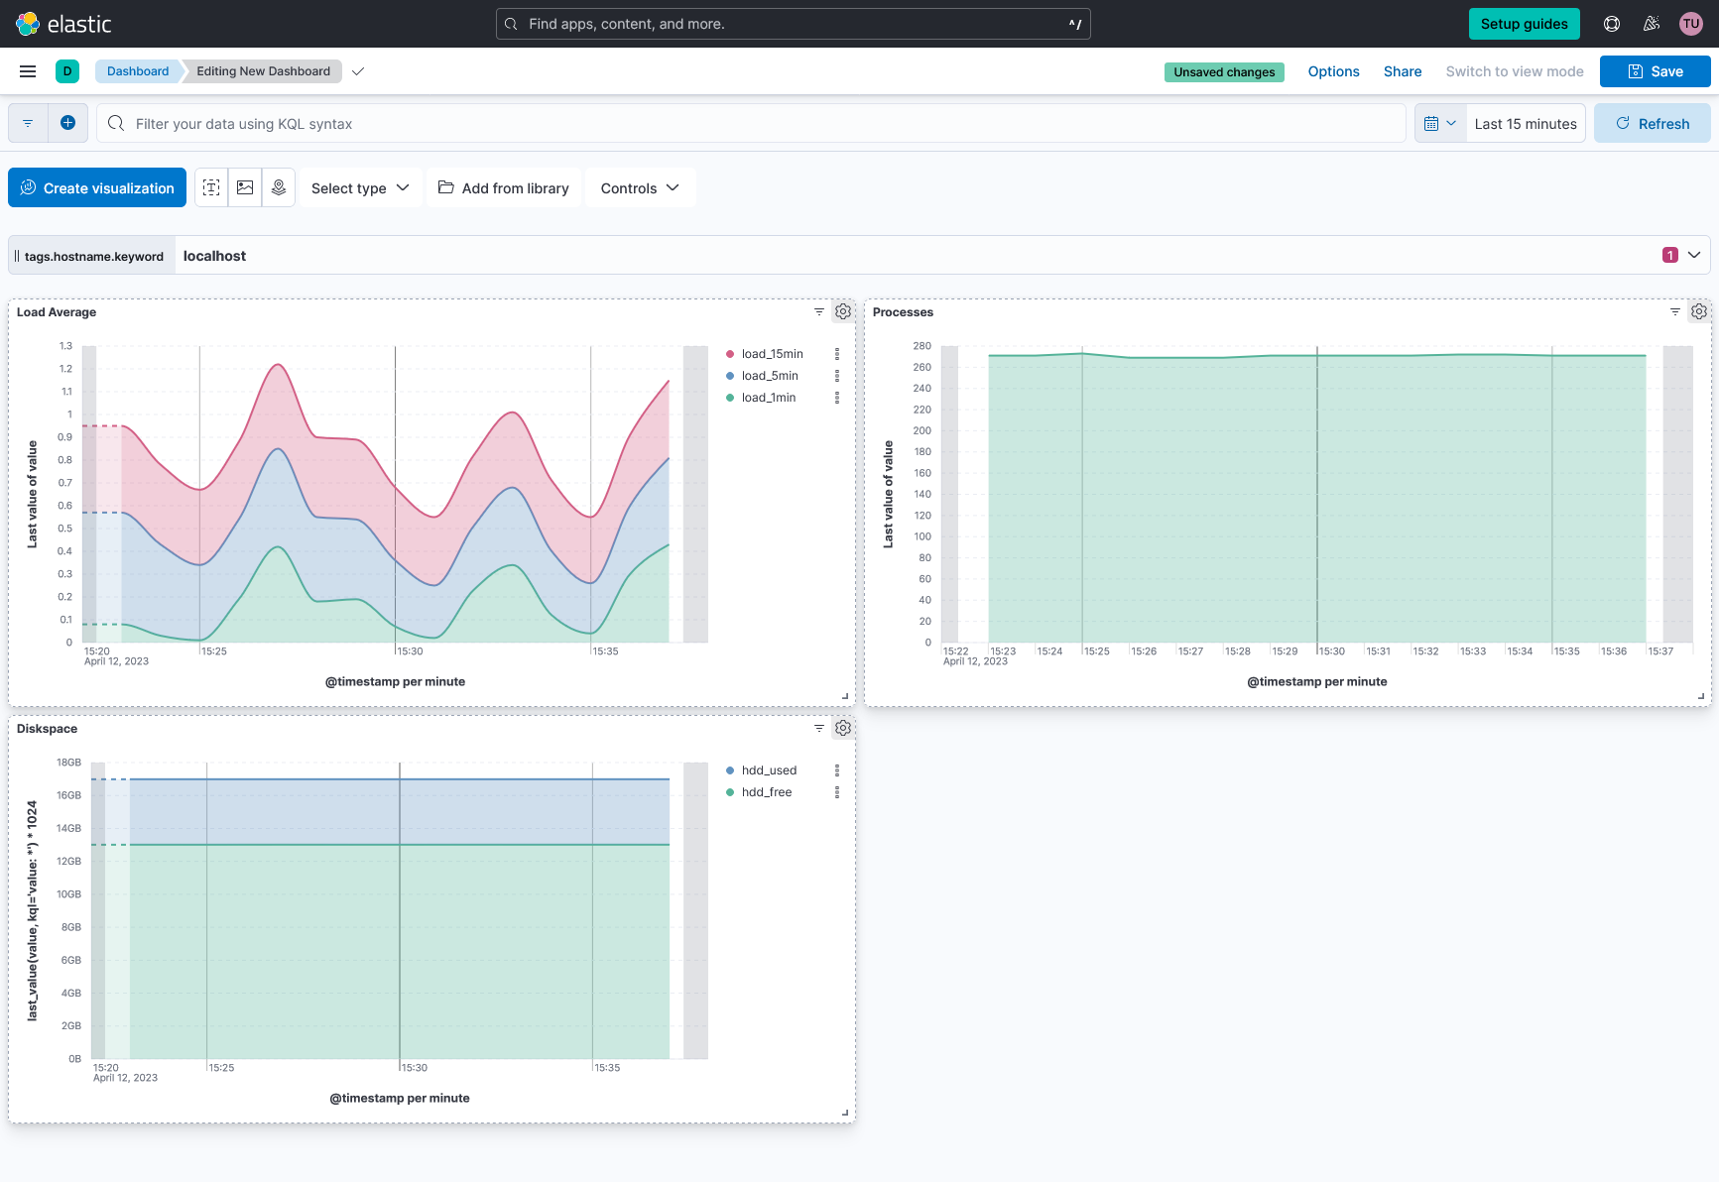Click Editing New Dashboard breadcrumb

(x=263, y=71)
